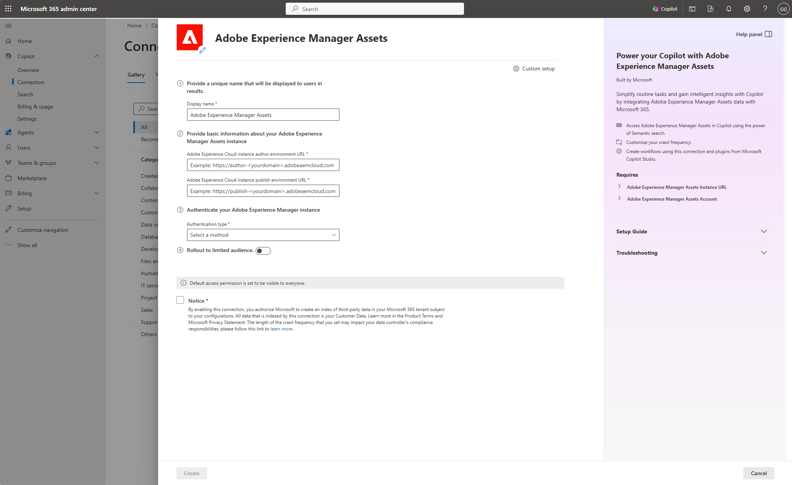Expand Adobe Experience Manager Assets Account requirement
Viewport: 792px width, 485px height.
[x=672, y=199]
